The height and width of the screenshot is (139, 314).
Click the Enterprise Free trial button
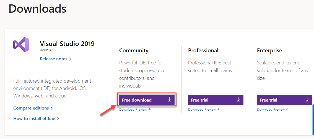(x=285, y=100)
